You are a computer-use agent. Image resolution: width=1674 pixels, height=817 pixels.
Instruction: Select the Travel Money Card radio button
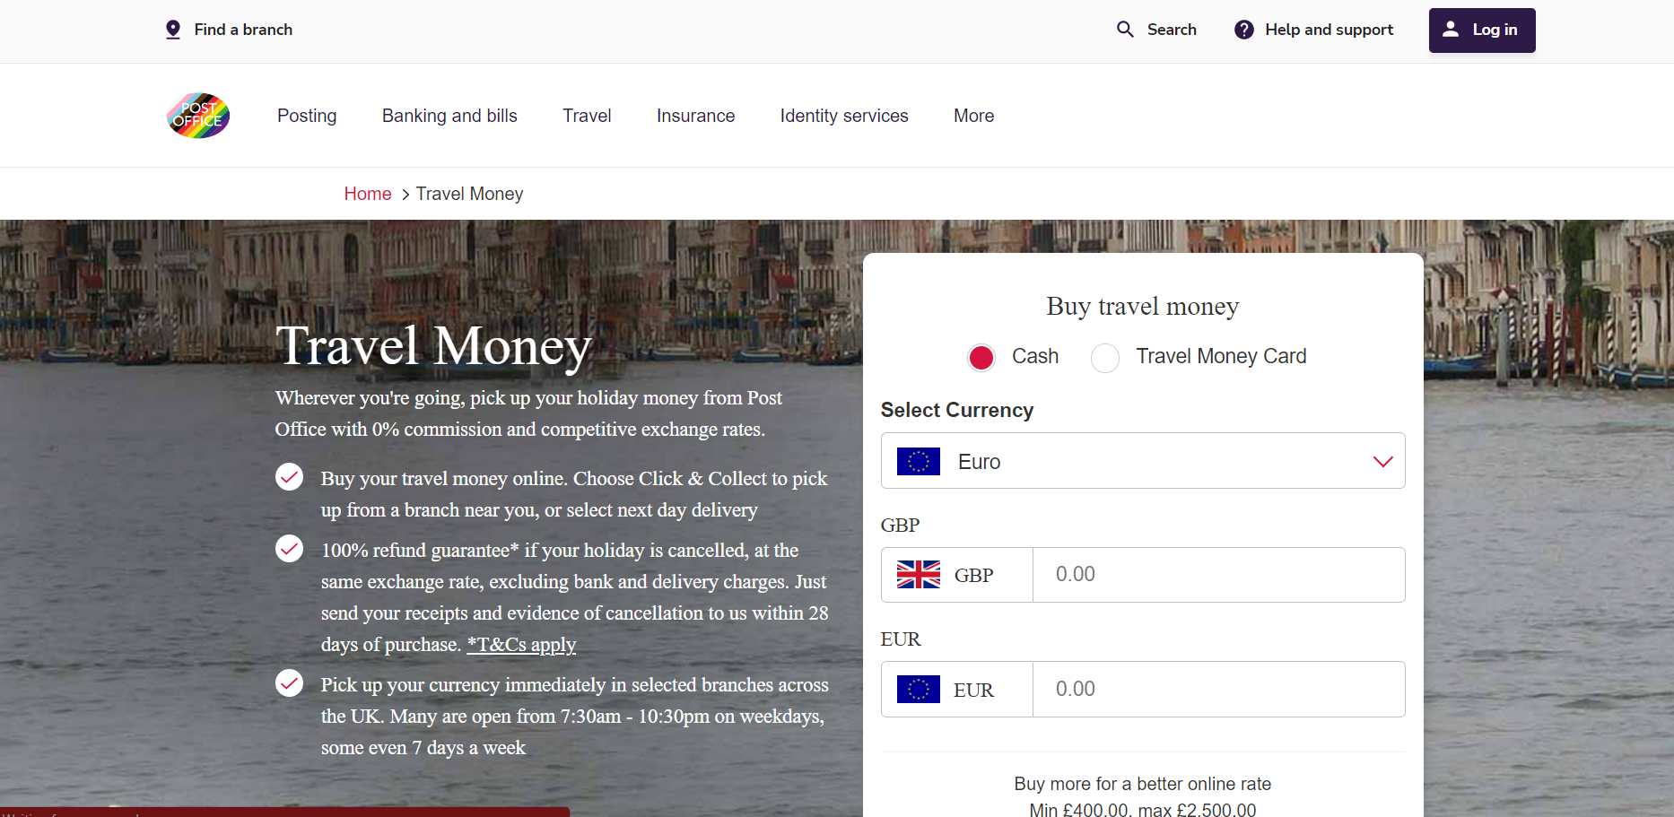click(1105, 358)
